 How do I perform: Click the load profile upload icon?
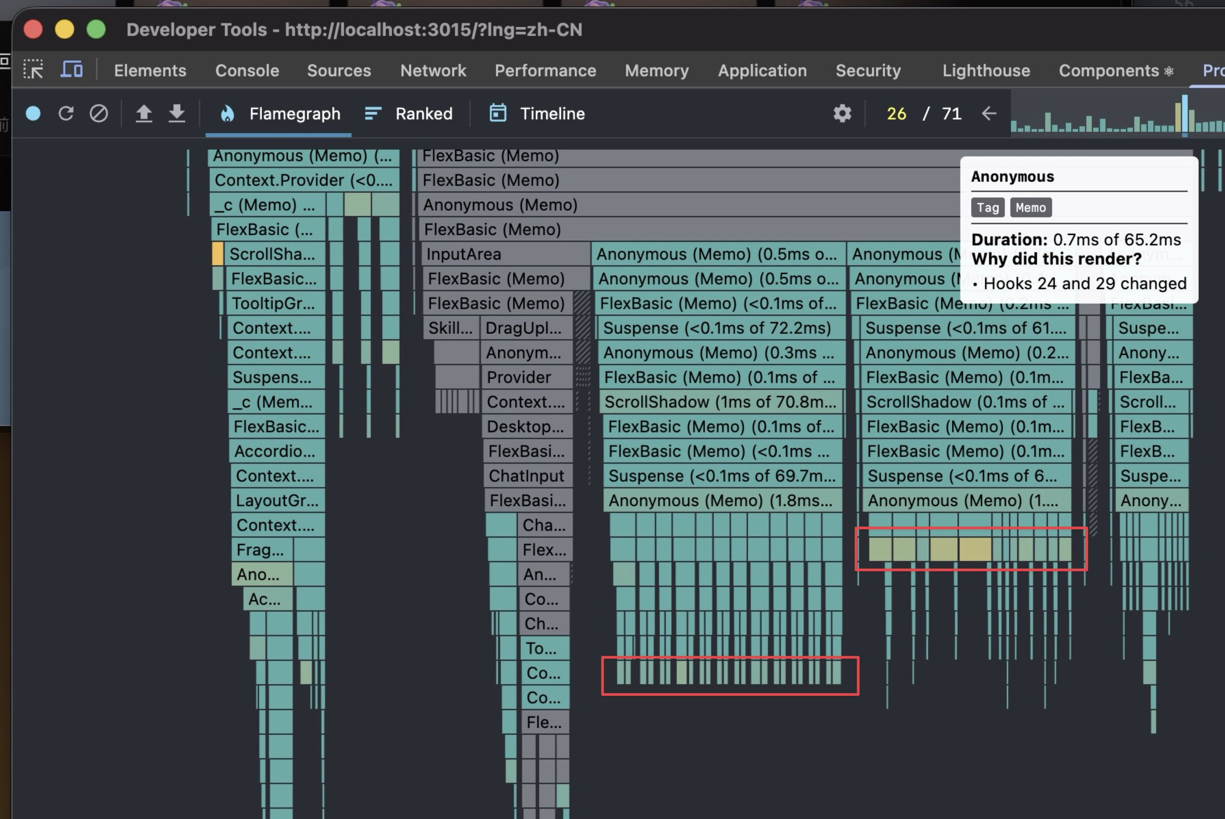tap(144, 113)
